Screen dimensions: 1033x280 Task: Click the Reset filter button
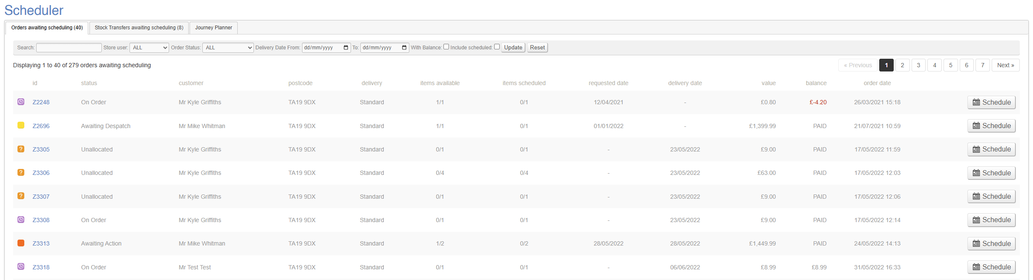537,48
